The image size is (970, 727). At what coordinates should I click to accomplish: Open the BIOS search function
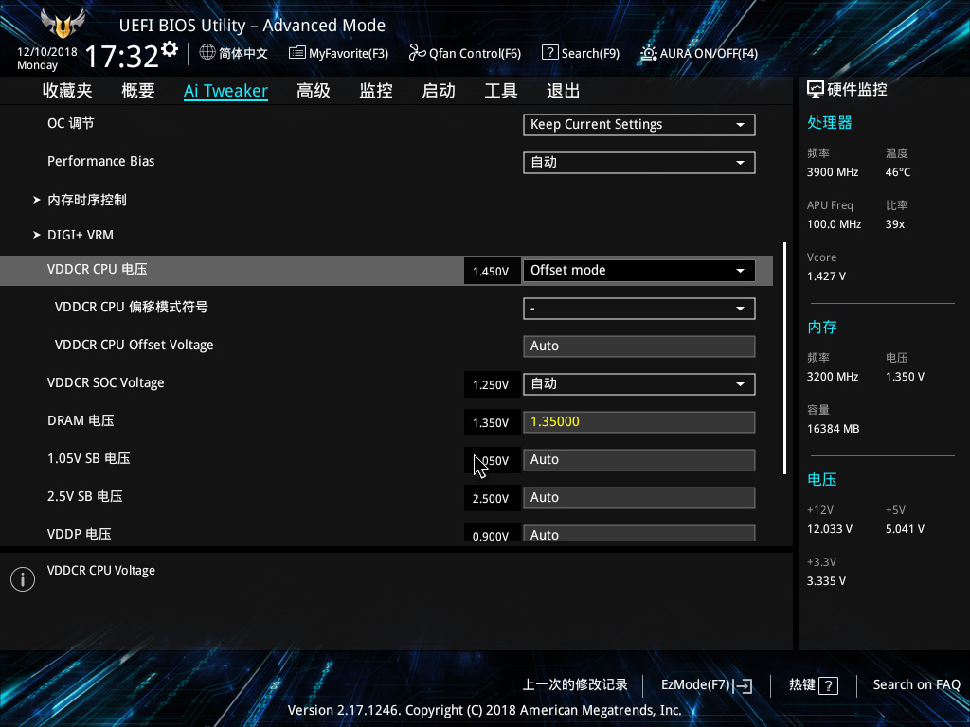580,53
